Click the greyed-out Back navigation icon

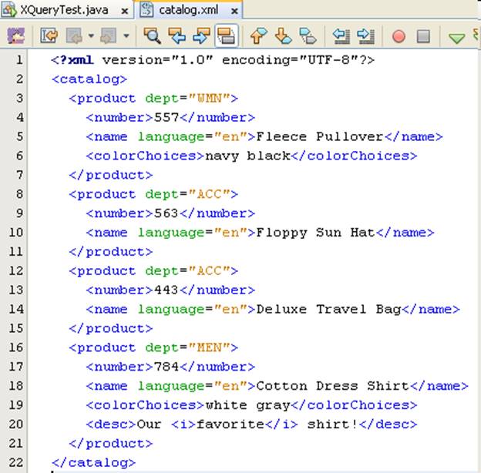click(74, 35)
